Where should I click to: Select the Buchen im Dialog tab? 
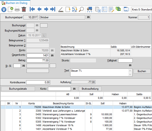tap(15, 3)
